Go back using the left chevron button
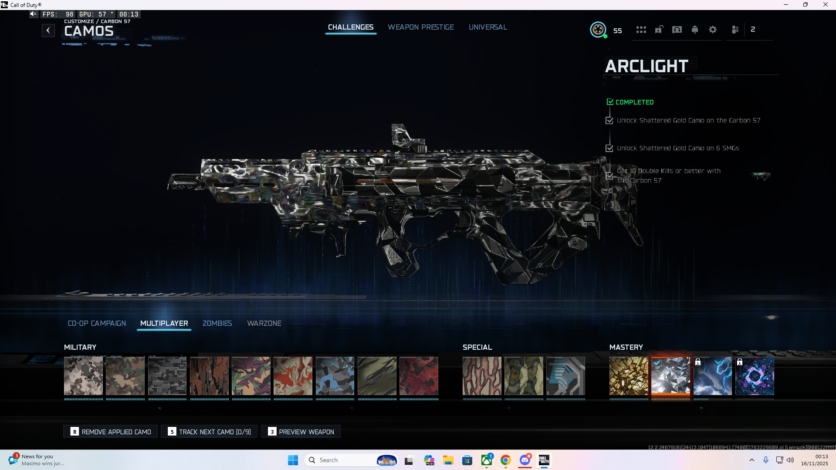 tap(48, 30)
